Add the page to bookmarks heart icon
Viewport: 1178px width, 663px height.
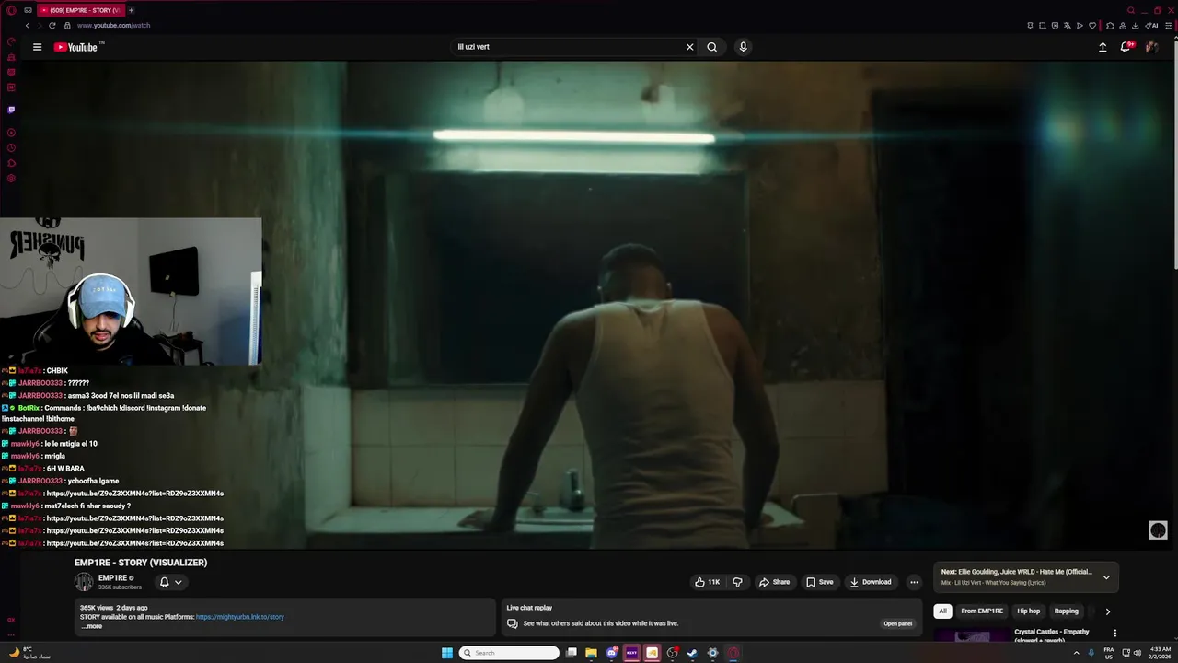[1092, 26]
